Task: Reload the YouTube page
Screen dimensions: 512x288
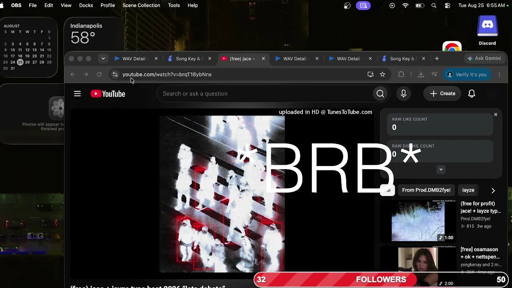Action: [99, 74]
